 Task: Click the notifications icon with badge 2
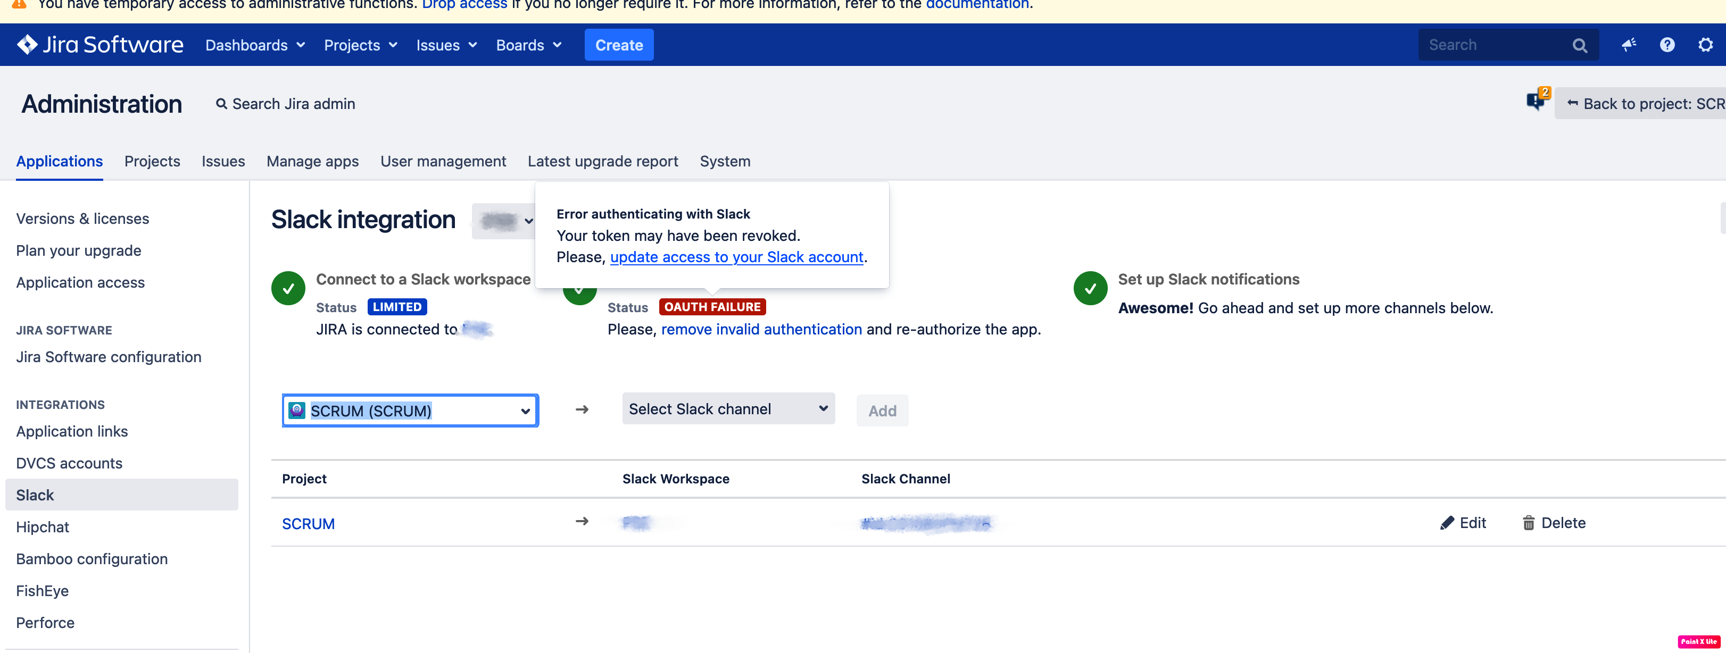click(1536, 102)
